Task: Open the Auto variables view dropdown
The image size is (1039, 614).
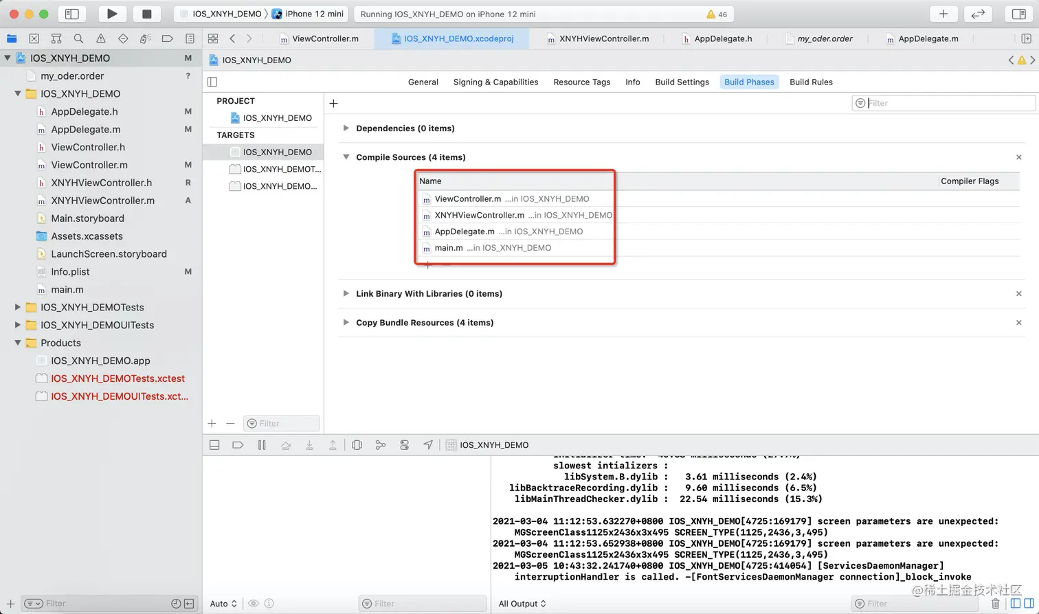Action: (x=223, y=604)
